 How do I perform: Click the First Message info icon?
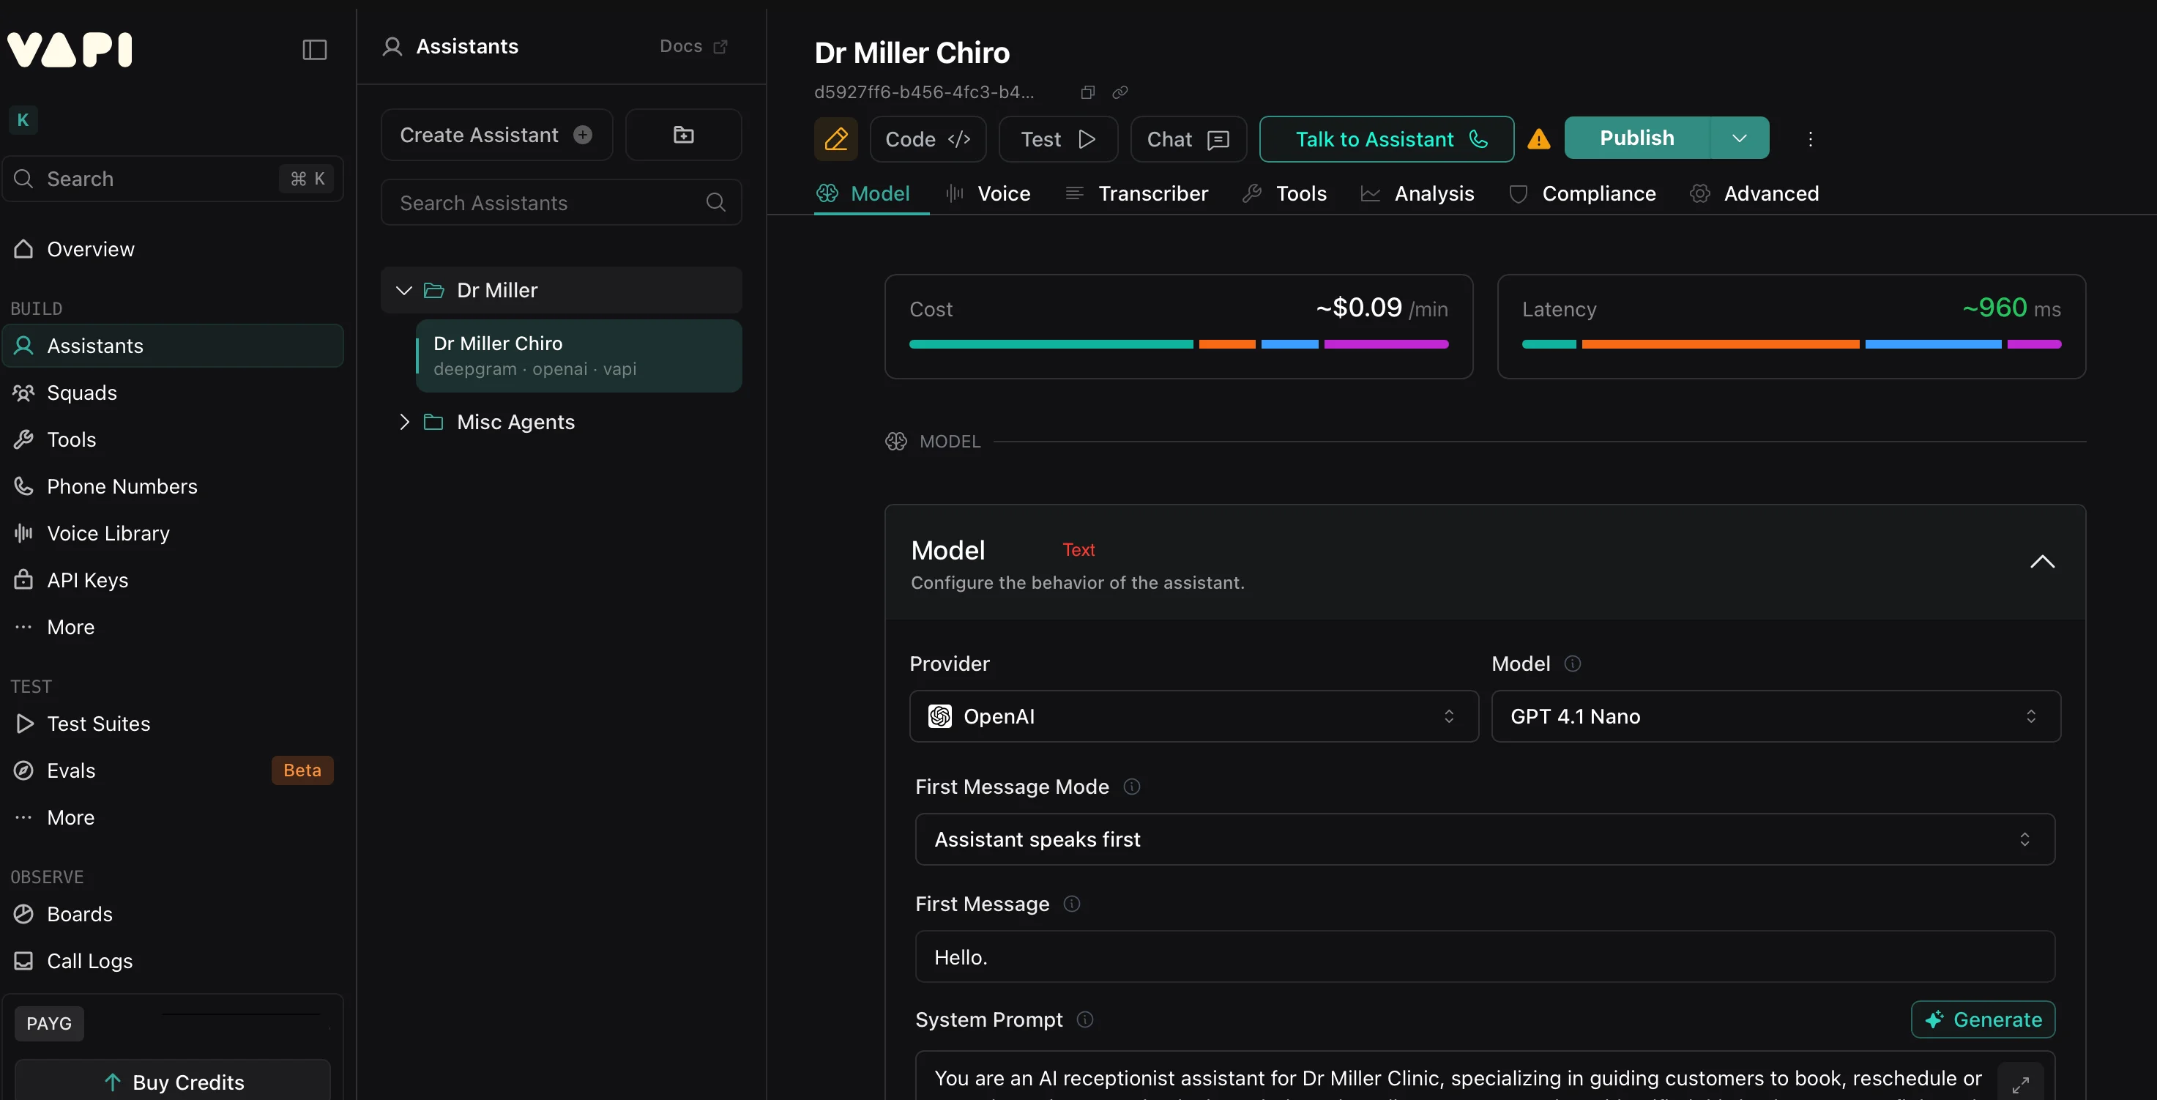coord(1071,904)
